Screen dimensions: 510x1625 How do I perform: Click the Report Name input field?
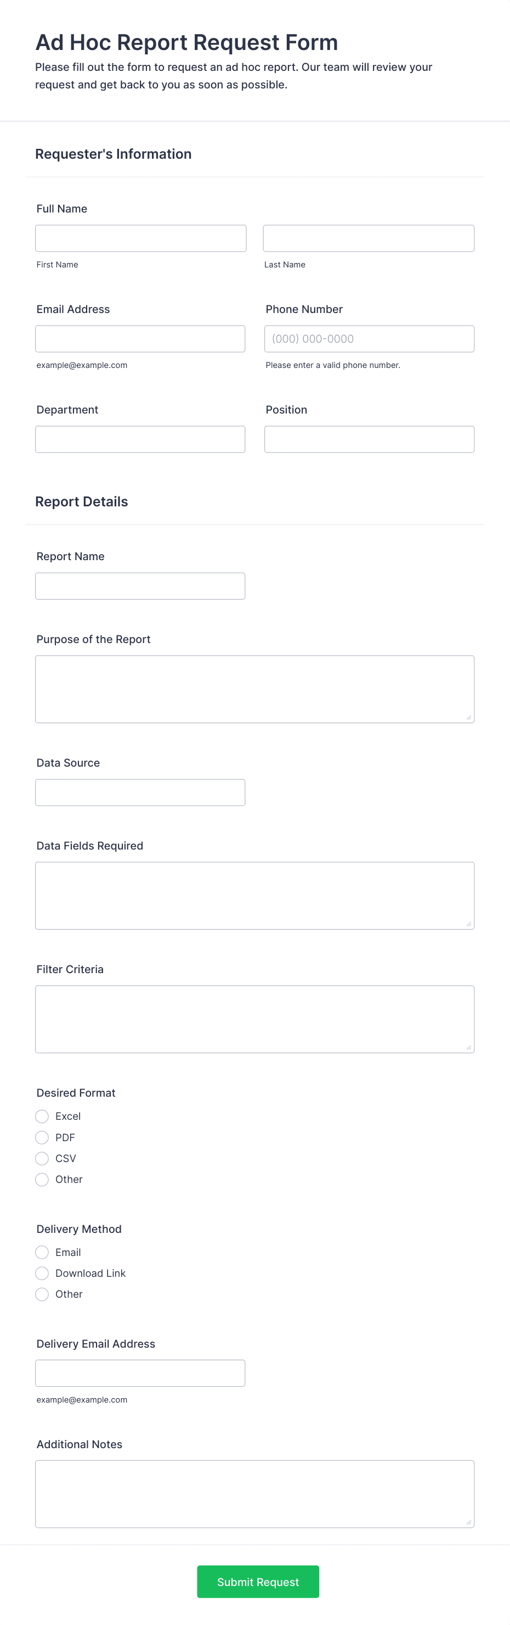(x=140, y=585)
